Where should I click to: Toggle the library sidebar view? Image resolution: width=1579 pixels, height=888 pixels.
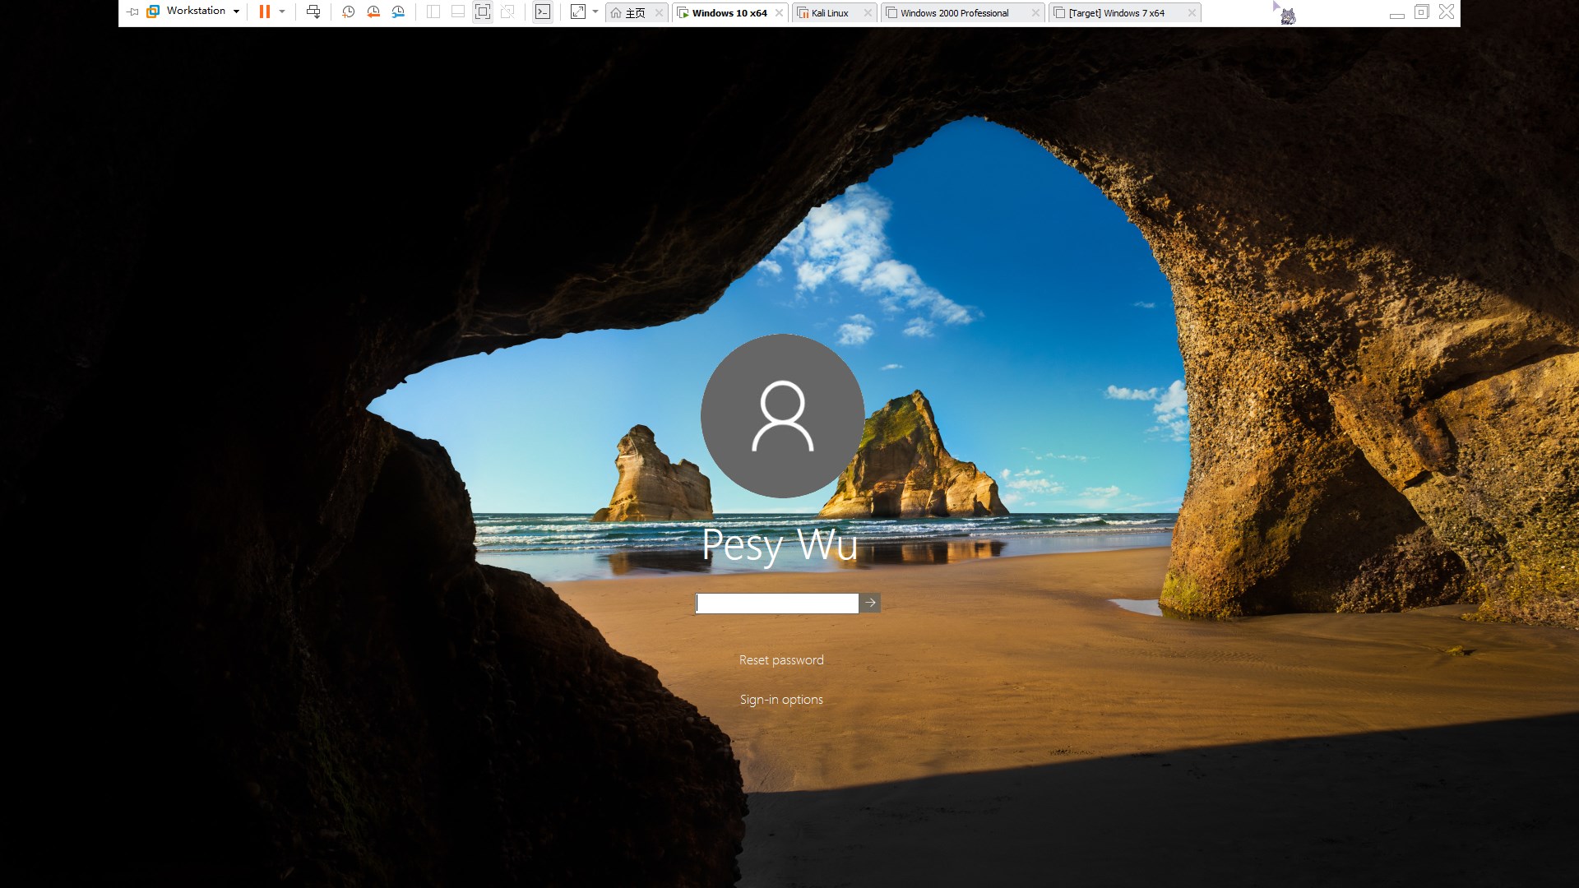click(x=433, y=12)
